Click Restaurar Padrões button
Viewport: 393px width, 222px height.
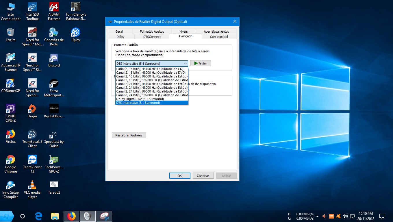point(129,135)
